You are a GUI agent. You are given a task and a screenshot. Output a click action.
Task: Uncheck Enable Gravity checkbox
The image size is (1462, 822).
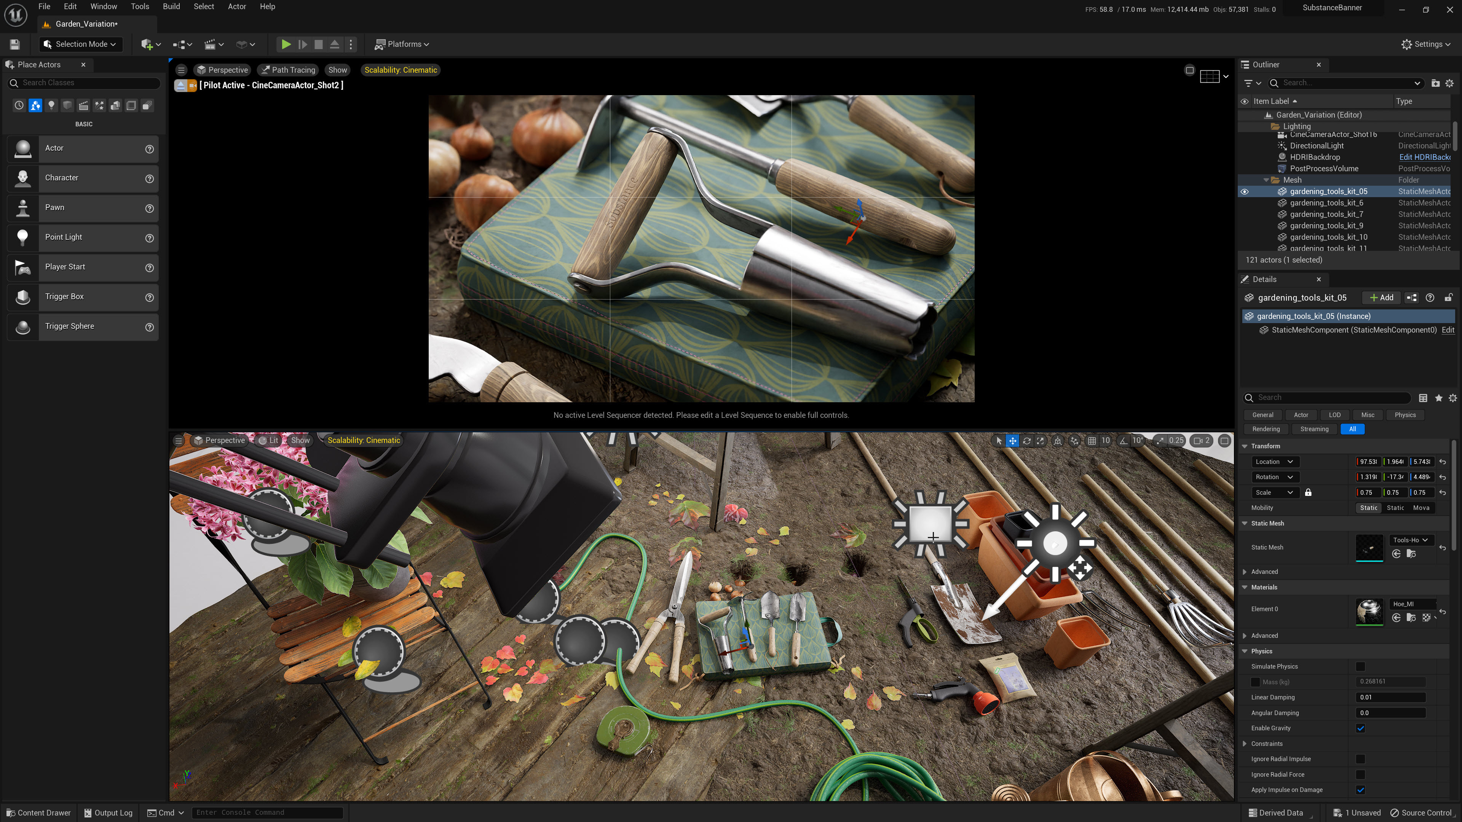pos(1360,728)
